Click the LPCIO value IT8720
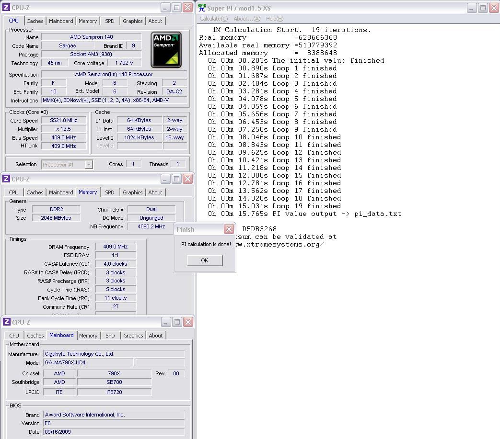 114,392
